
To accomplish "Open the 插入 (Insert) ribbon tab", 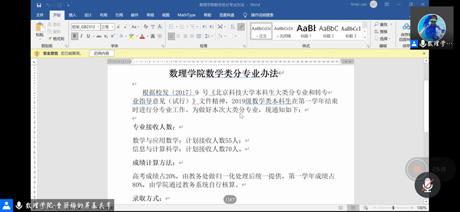I will point(72,15).
